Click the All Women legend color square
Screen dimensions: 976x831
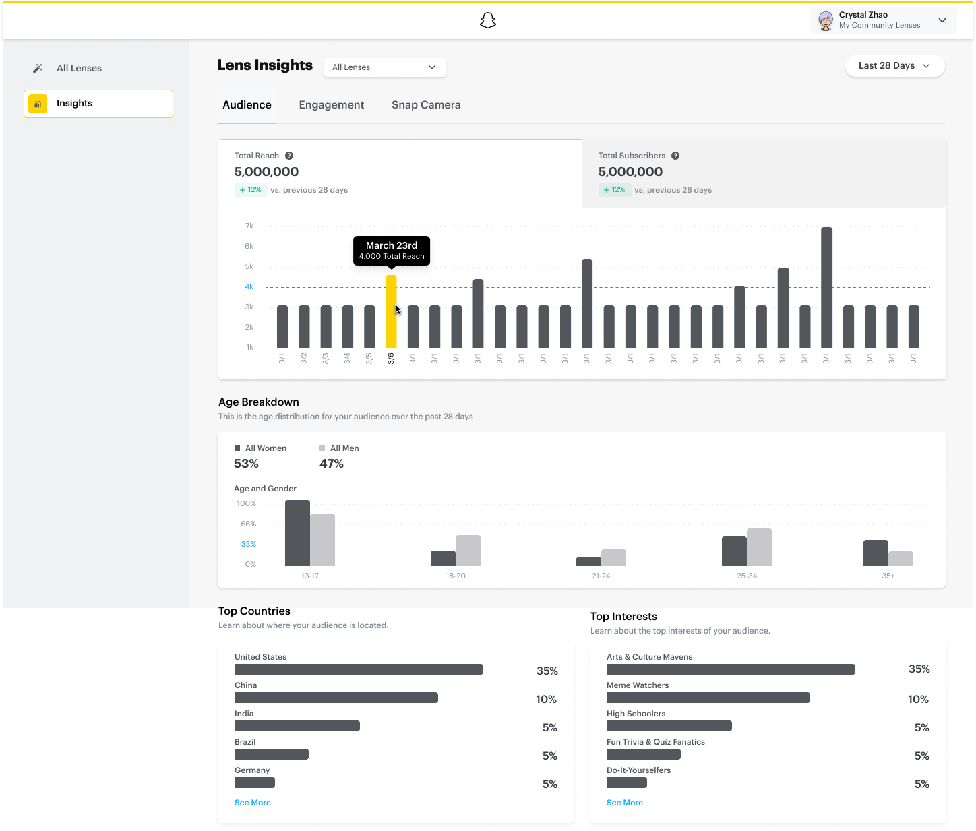coord(237,448)
